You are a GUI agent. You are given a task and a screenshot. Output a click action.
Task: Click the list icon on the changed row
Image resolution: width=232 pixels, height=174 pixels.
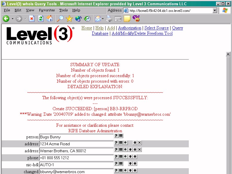point(121,171)
